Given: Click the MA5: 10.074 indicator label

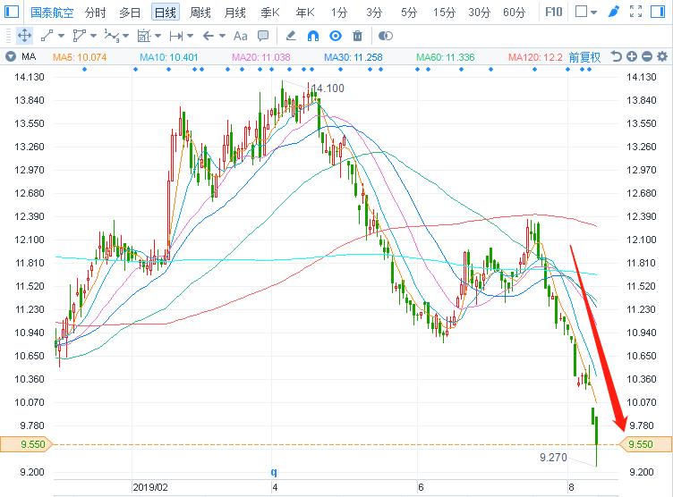Looking at the screenshot, I should 80,57.
